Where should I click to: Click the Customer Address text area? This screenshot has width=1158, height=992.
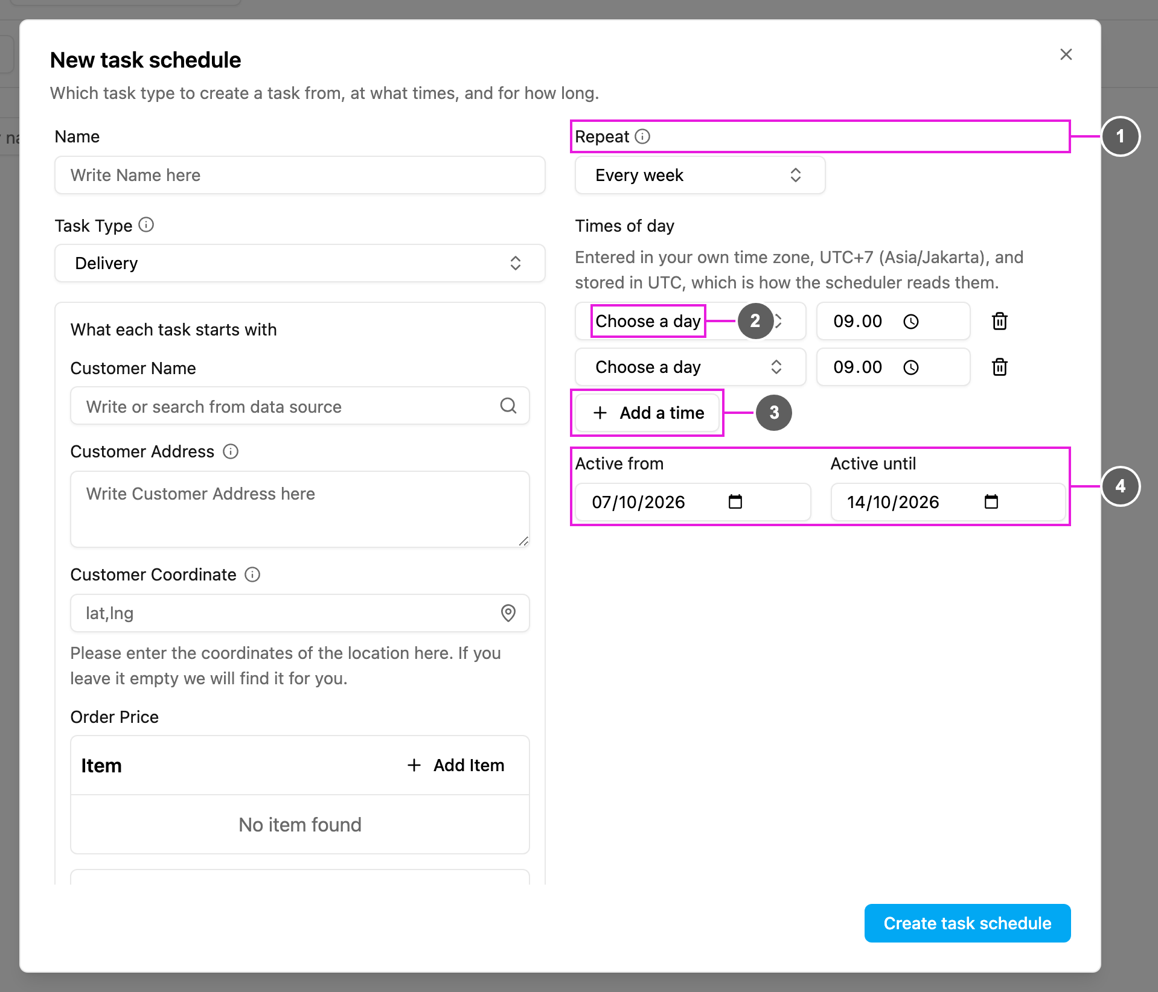pyautogui.click(x=300, y=509)
